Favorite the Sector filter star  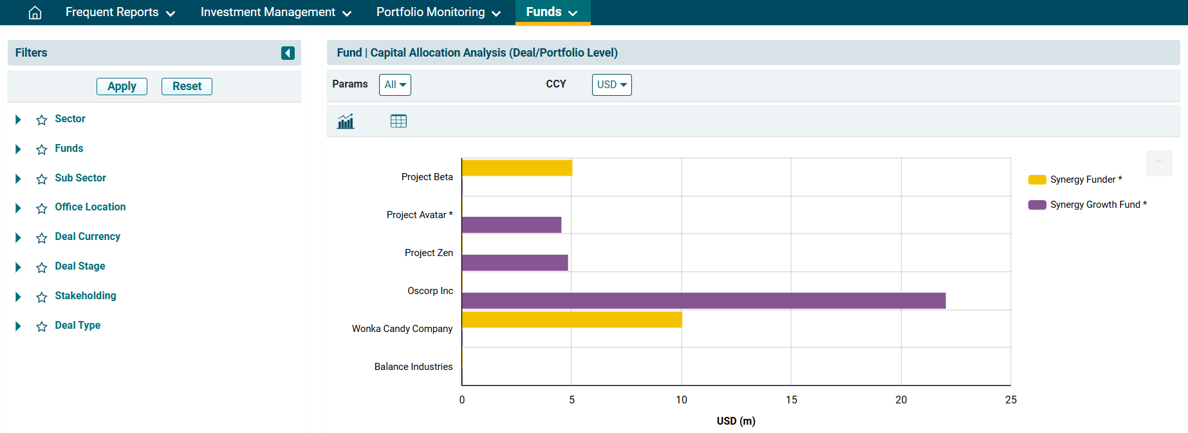point(42,120)
